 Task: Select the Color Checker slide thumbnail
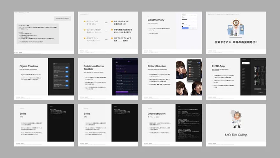(172, 79)
